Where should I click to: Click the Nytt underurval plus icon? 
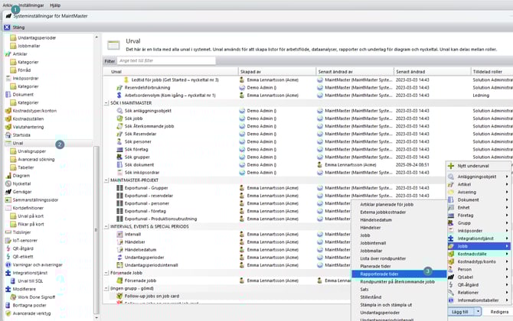[x=451, y=165]
